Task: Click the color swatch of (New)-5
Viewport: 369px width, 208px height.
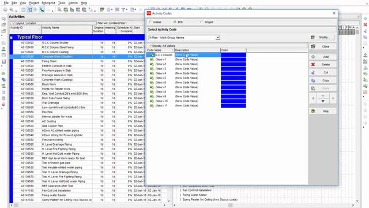Action: click(x=234, y=78)
